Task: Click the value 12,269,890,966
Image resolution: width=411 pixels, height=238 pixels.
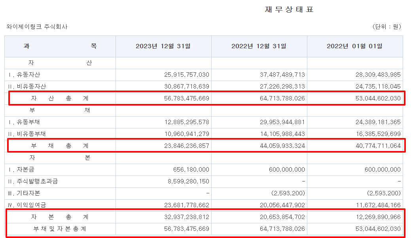Action: point(378,217)
